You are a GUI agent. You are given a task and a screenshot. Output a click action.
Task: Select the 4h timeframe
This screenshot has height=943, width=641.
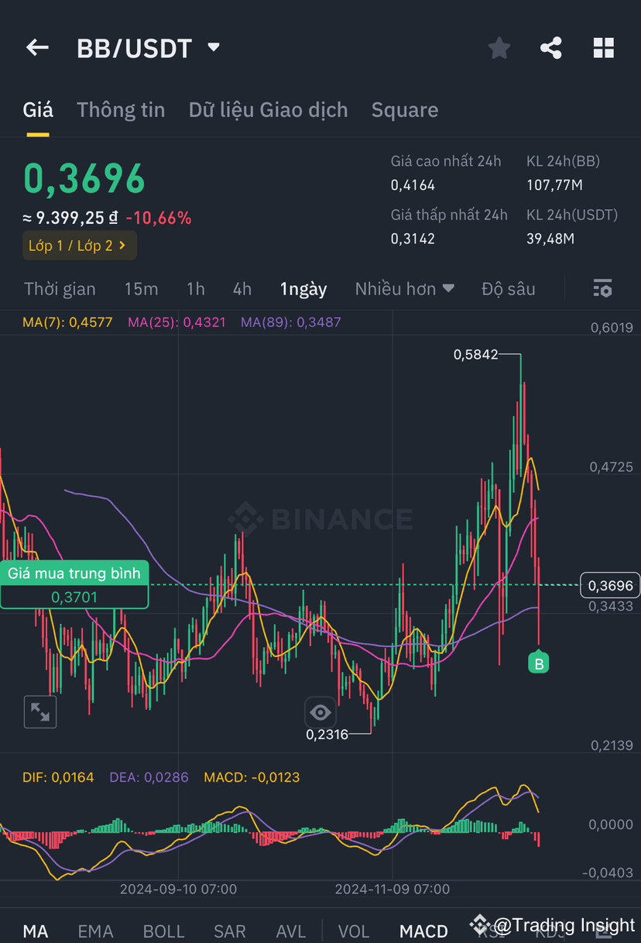pos(242,289)
